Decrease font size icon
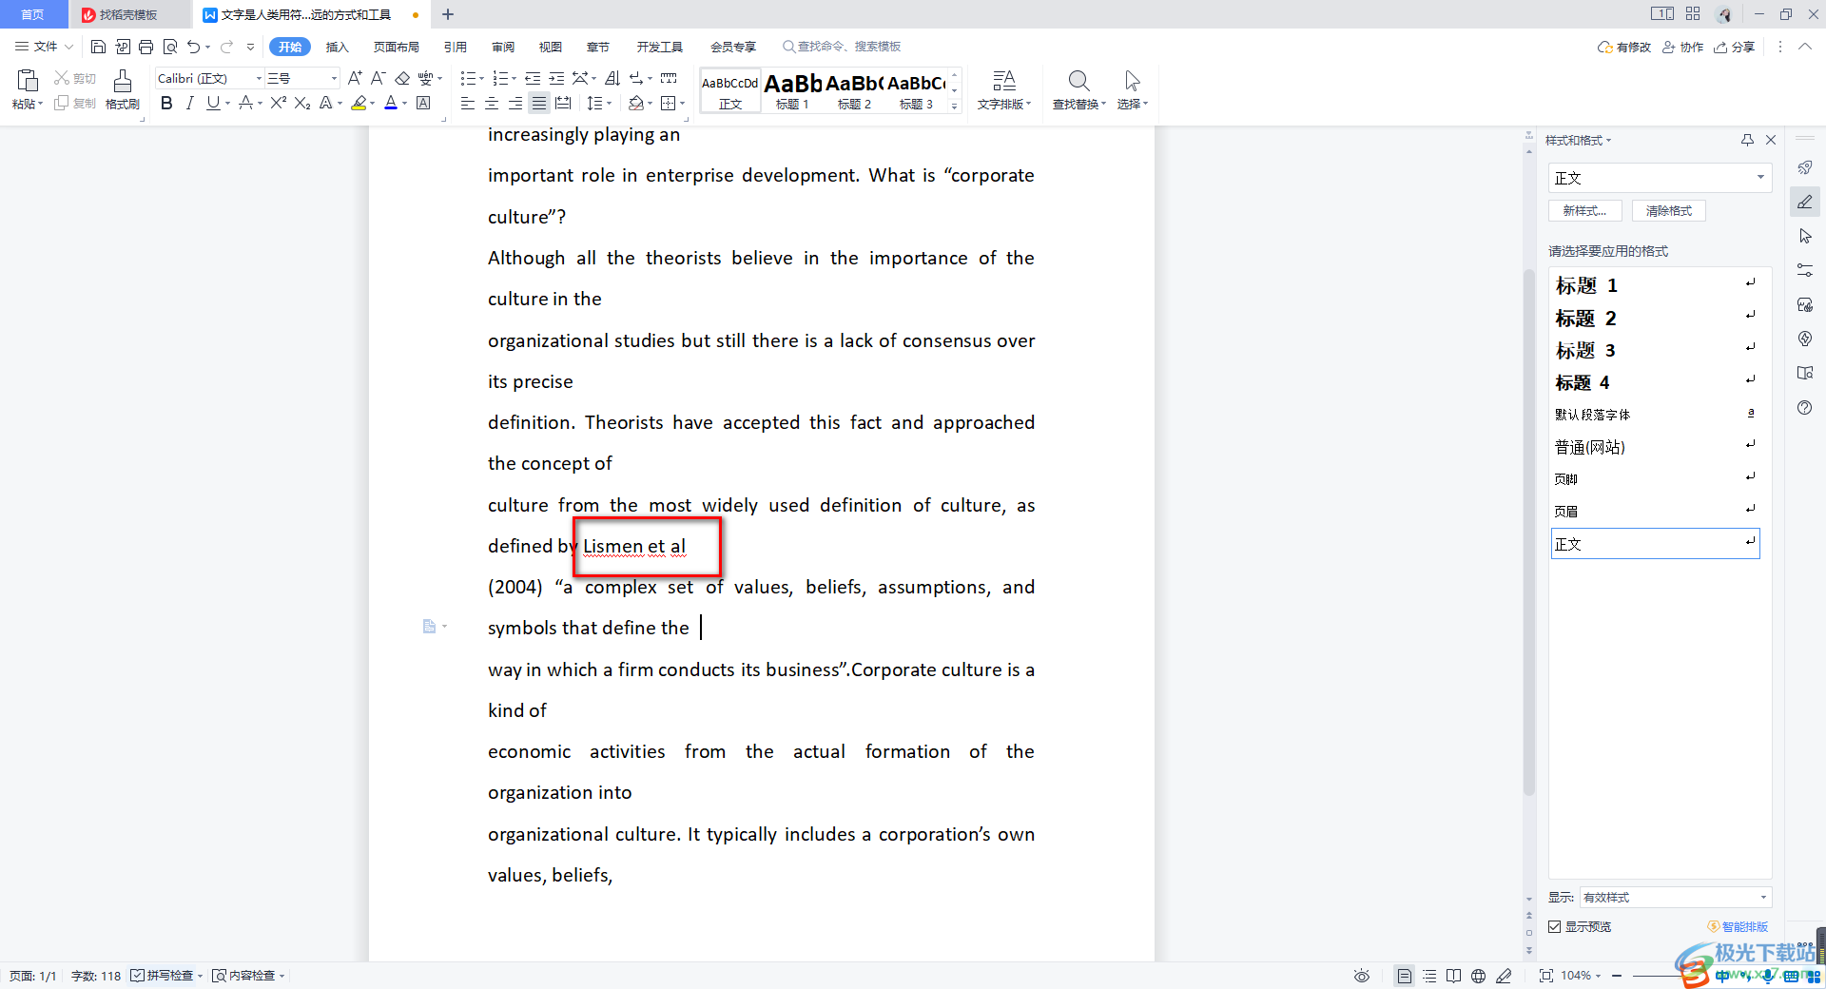 coord(378,78)
